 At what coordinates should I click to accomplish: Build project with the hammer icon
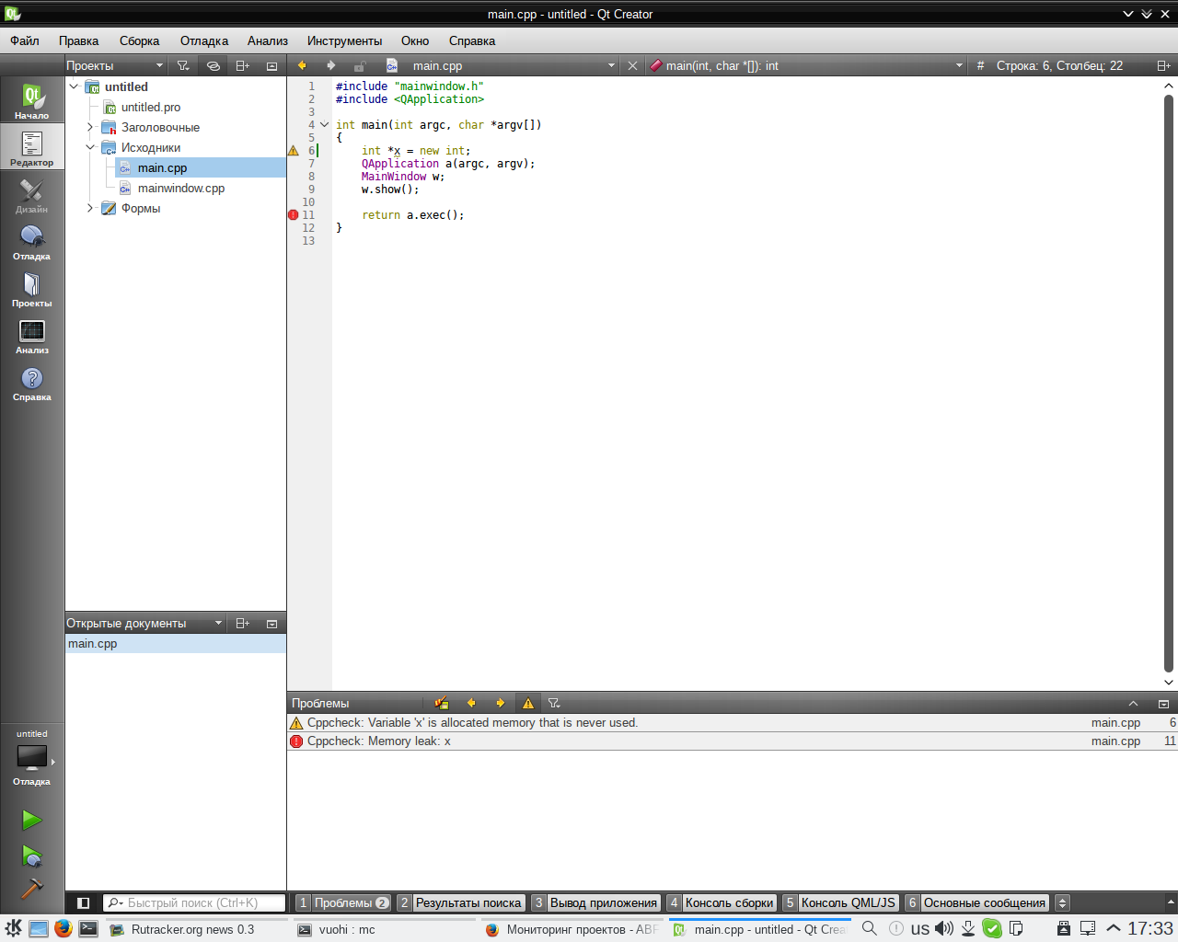pos(31,889)
